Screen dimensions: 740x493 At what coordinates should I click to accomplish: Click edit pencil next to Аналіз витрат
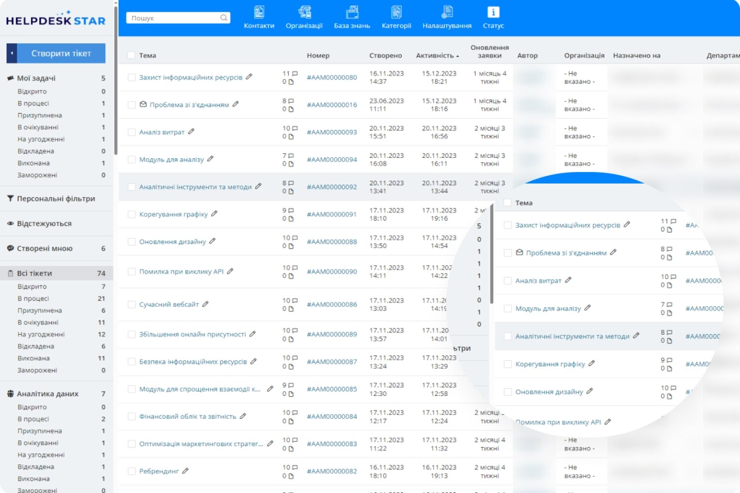191,132
